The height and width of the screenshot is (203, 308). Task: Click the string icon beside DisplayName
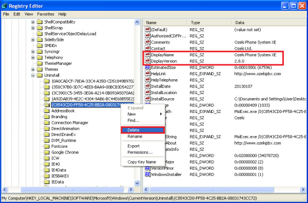[148, 55]
